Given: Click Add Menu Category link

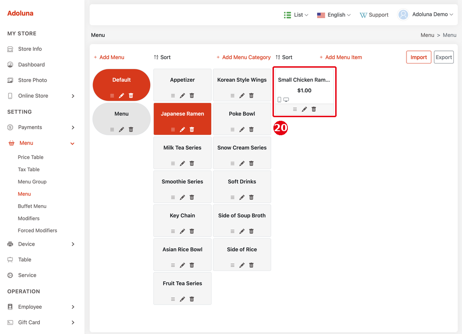Looking at the screenshot, I should tap(243, 57).
